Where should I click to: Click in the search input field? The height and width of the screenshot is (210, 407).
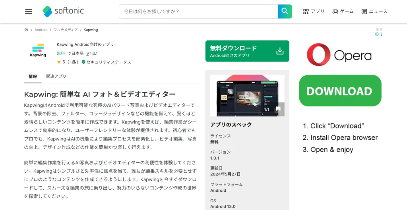coord(199,12)
